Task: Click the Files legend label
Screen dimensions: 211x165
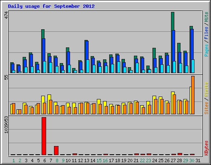Action: 206,33
